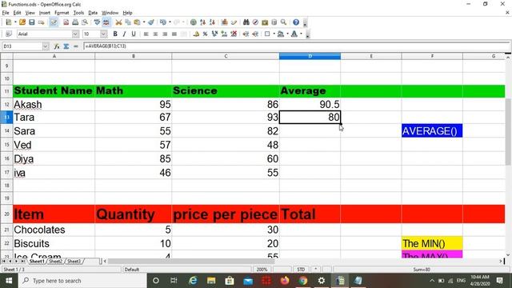Open the New document type dropdown arrow

tap(15, 22)
